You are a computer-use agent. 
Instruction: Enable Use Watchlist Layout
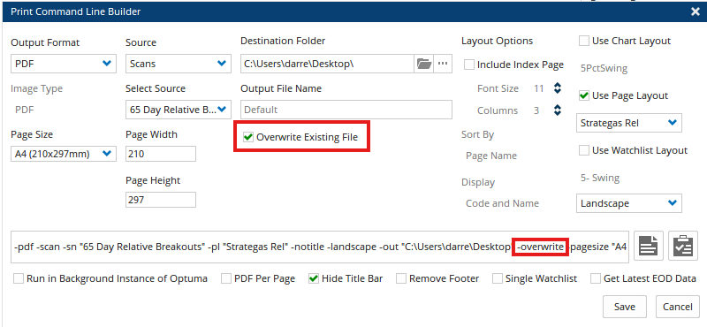[584, 150]
